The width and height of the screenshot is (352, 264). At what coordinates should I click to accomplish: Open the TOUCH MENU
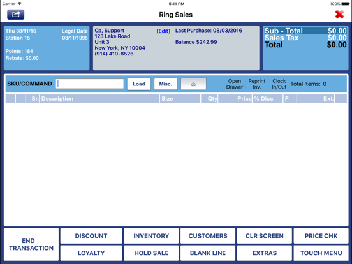coord(321,253)
